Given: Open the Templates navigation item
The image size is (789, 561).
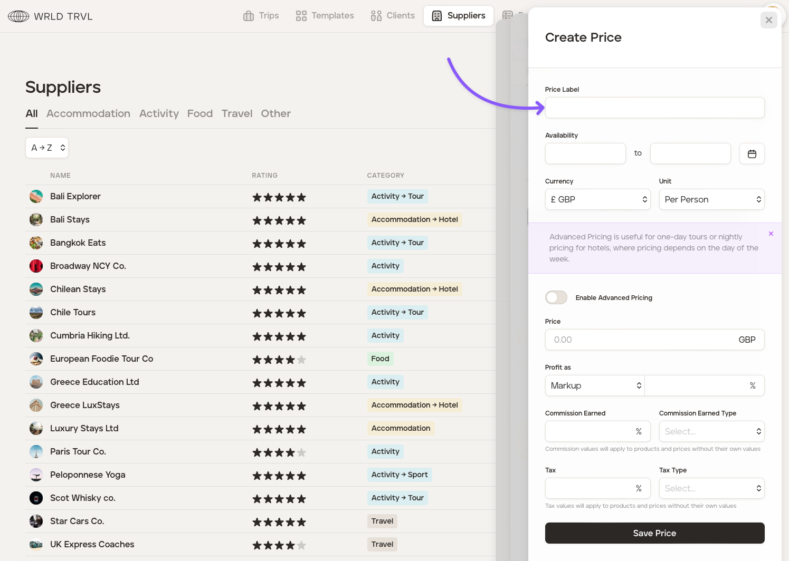Looking at the screenshot, I should [x=325, y=16].
